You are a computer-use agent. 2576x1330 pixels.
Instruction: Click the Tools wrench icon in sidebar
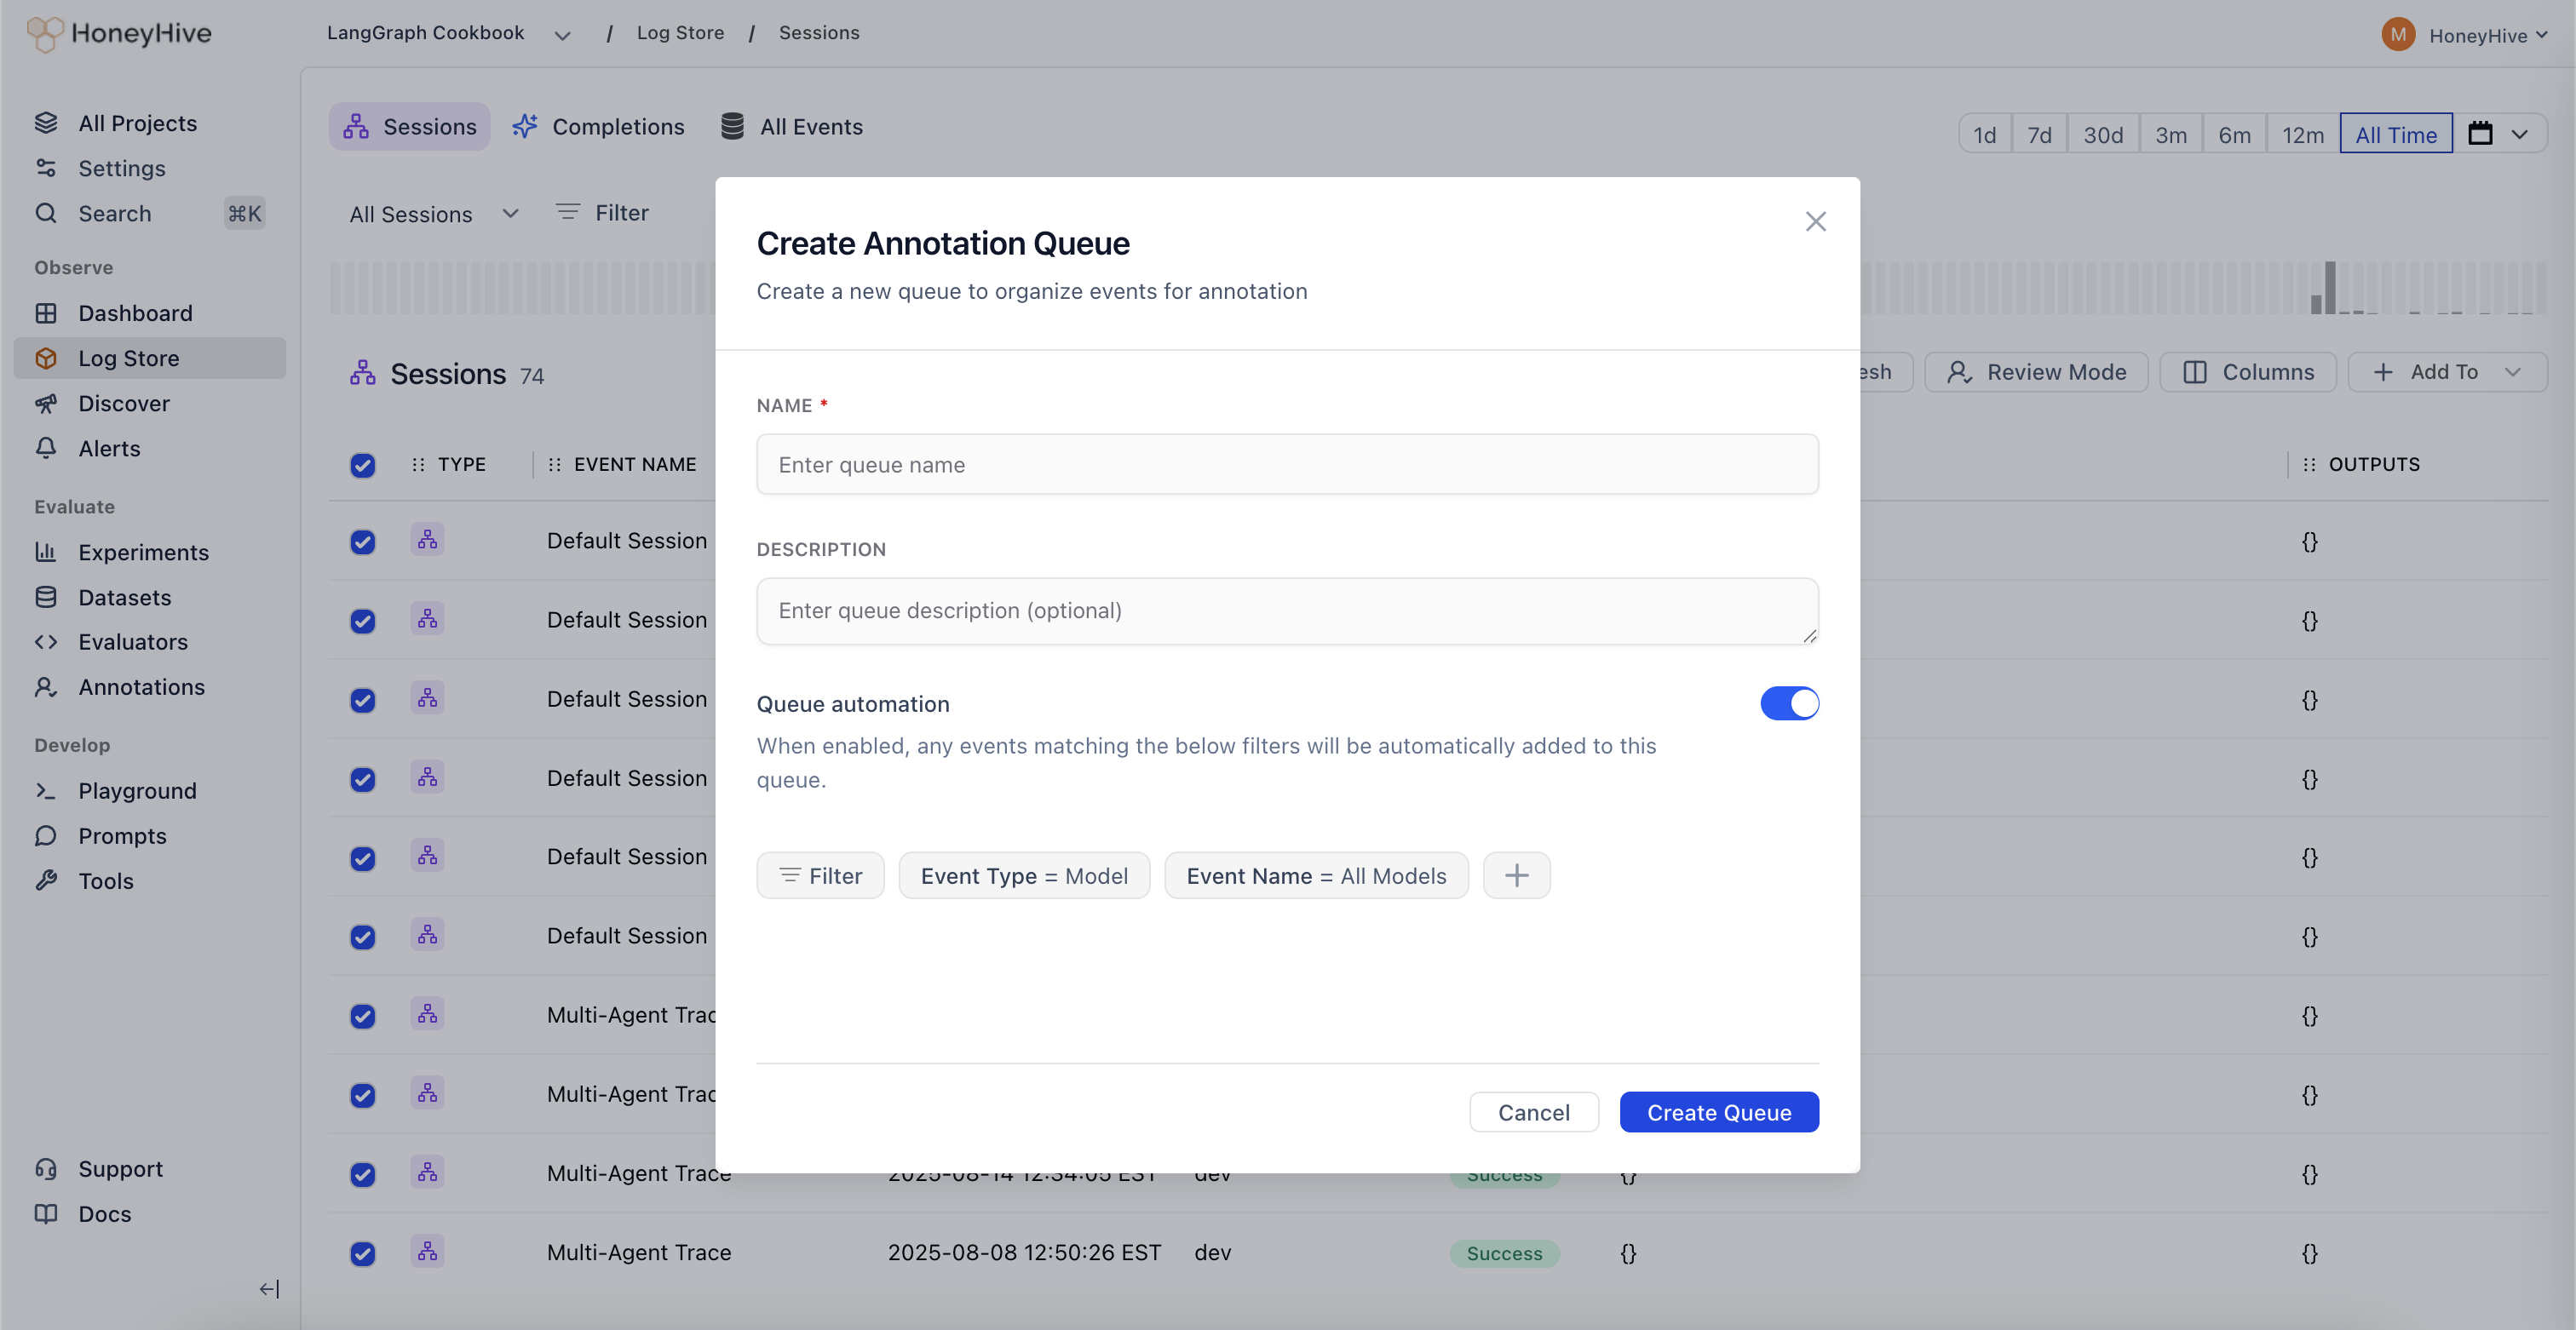pyautogui.click(x=46, y=880)
